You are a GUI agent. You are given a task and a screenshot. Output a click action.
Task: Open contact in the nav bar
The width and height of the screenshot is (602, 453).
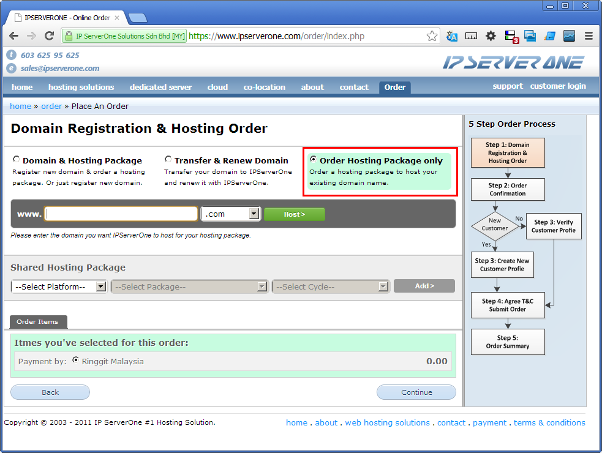(354, 87)
